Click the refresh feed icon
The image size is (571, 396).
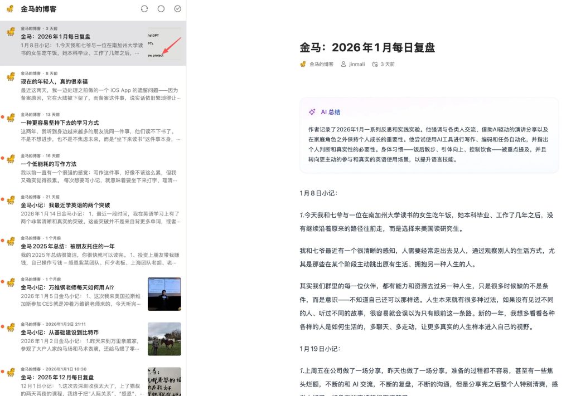point(144,9)
